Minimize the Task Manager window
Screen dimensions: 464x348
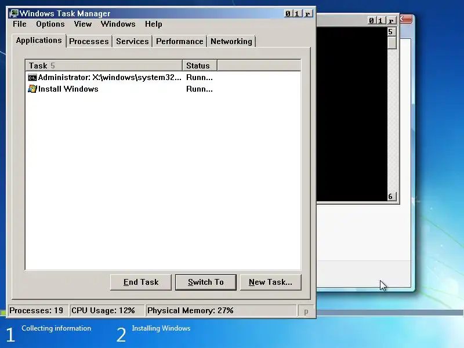click(x=288, y=13)
